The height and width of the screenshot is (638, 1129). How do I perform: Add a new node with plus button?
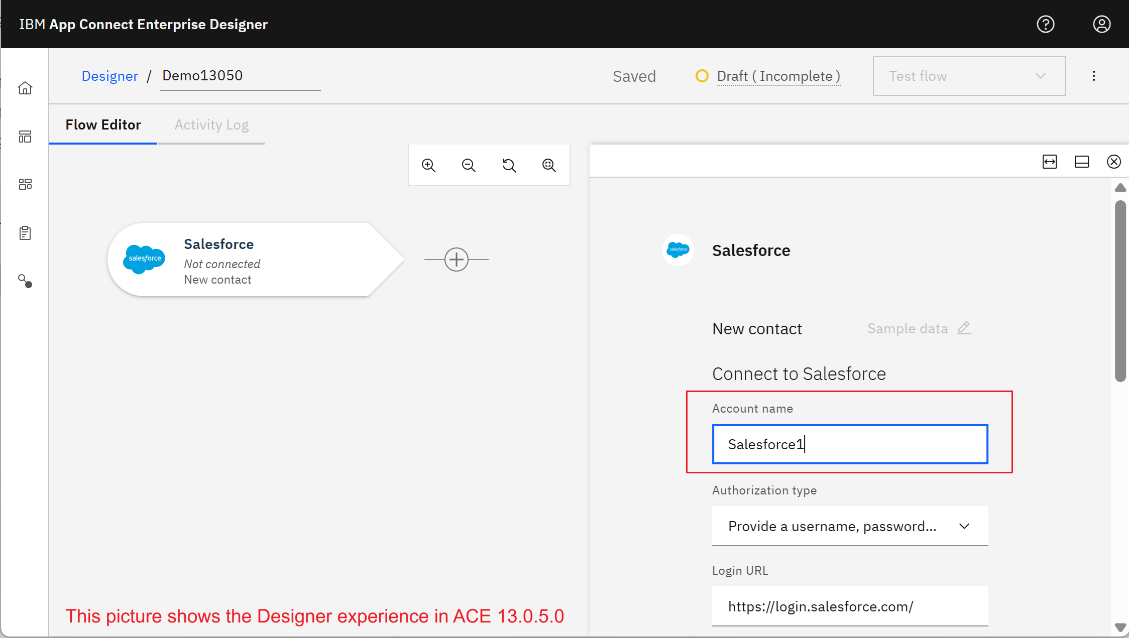tap(456, 260)
